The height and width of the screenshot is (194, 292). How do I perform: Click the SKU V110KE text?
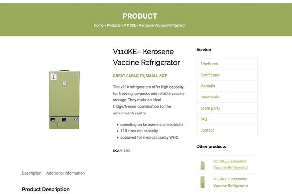(122, 151)
